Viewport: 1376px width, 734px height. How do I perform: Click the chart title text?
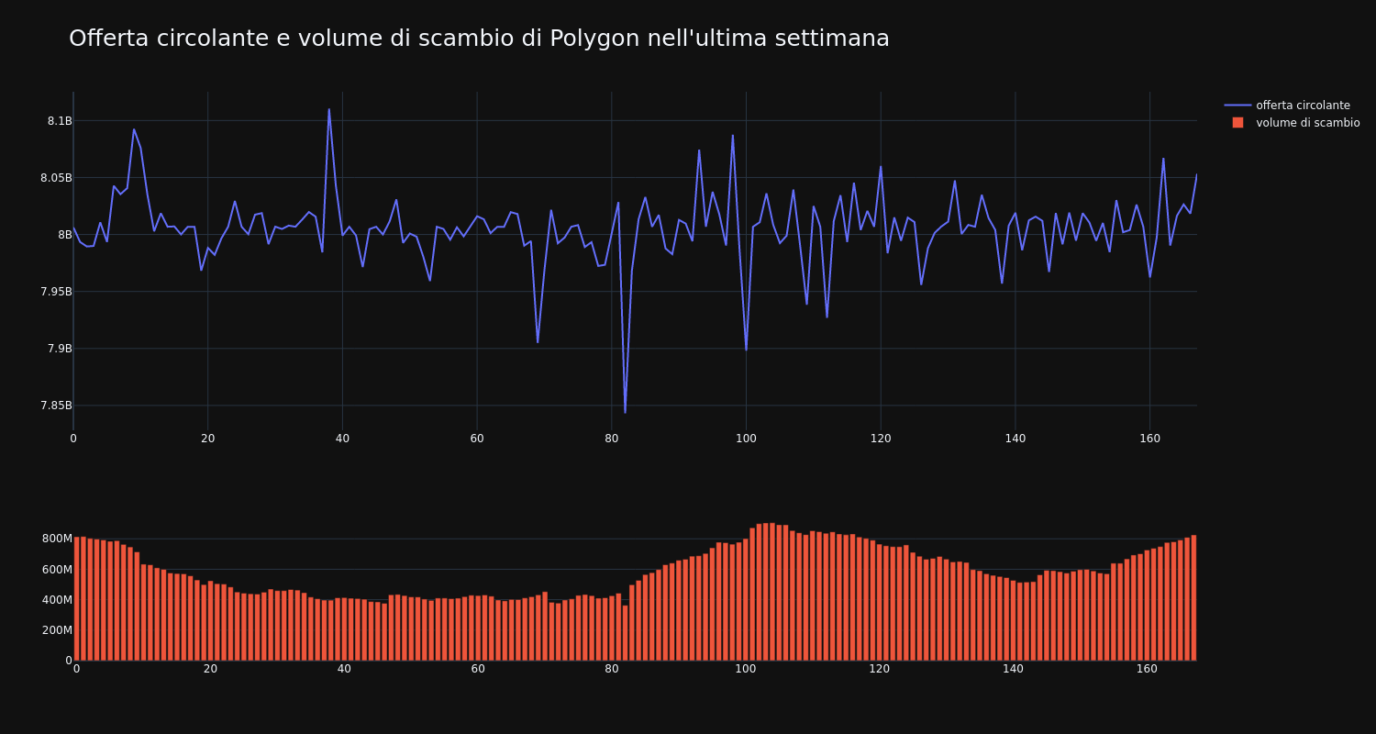point(479,39)
